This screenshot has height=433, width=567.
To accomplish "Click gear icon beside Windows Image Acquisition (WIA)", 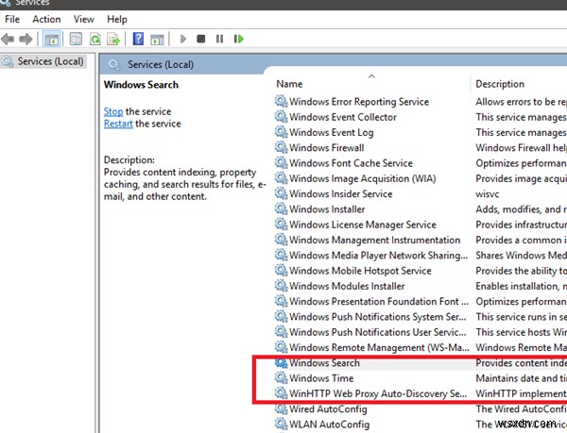I will click(281, 178).
